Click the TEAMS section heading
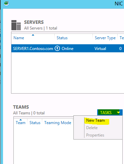The image size is (124, 164). 21,107
